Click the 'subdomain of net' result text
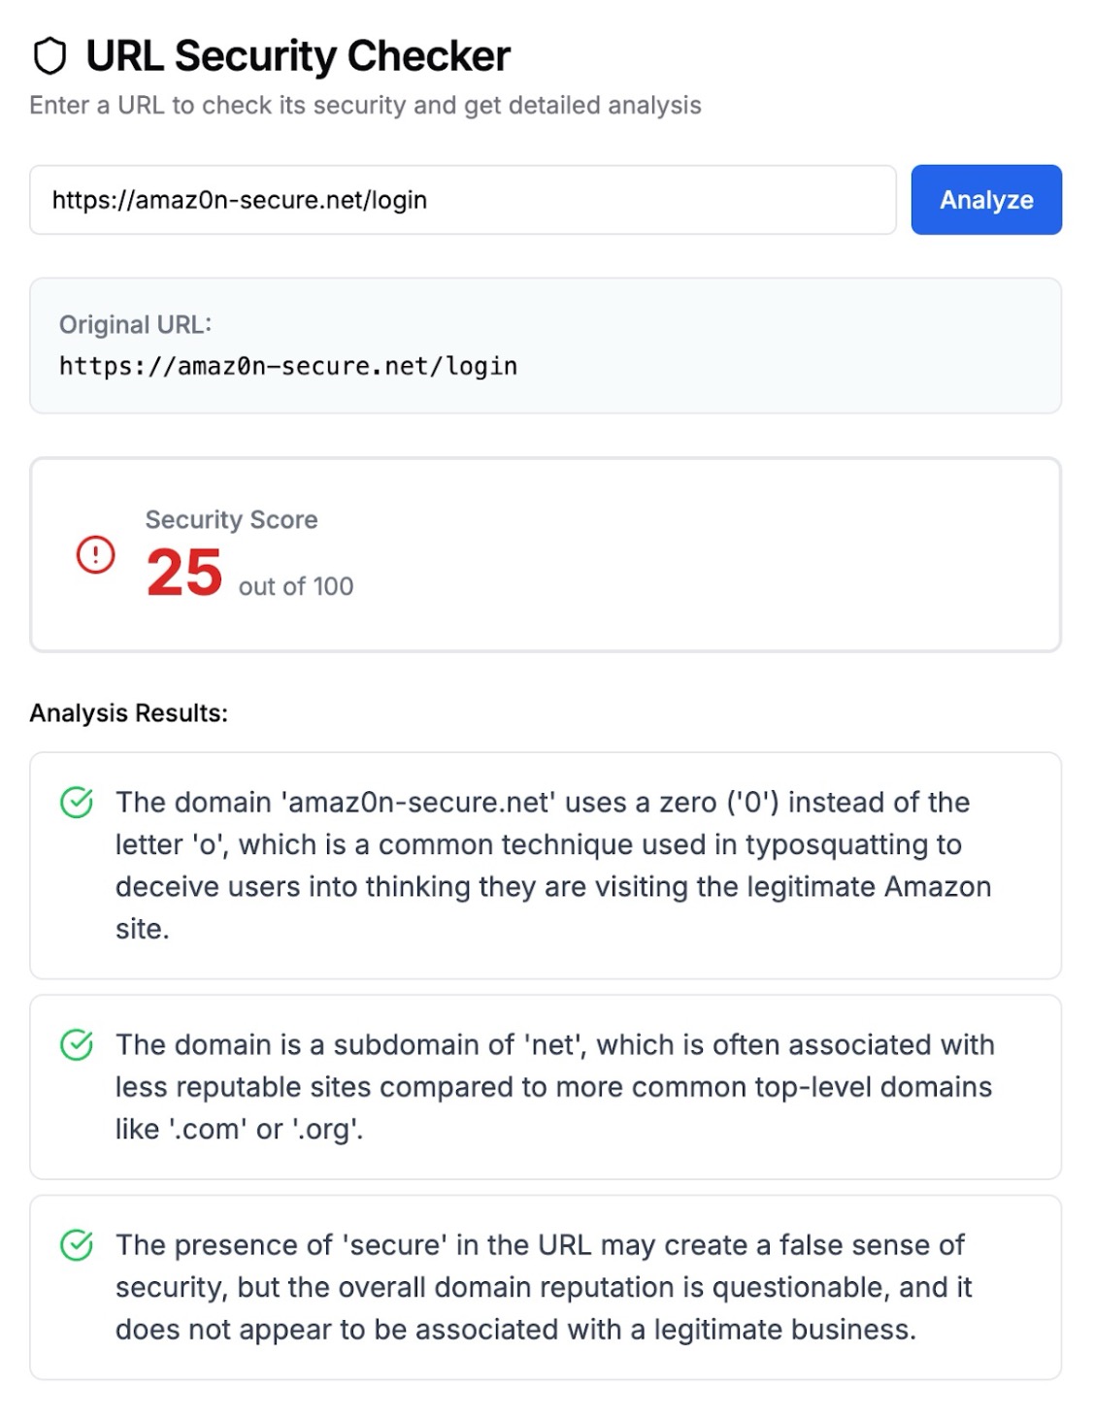Screen dimensions: 1093x1419 pyautogui.click(x=553, y=1086)
